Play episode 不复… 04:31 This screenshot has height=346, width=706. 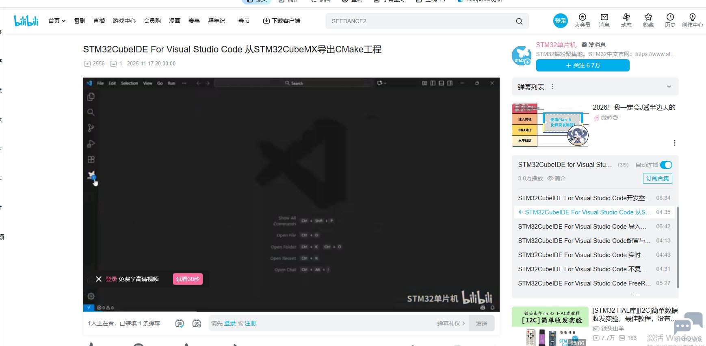point(594,269)
